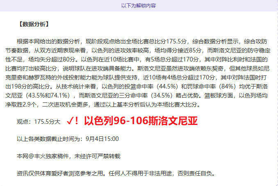This screenshot has height=186, width=278.
Task: Click the red checkmark next to the prediction
Action: [70, 121]
